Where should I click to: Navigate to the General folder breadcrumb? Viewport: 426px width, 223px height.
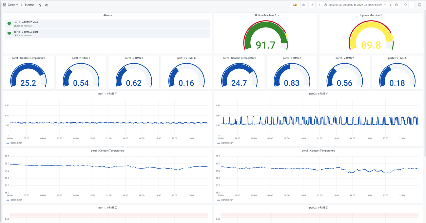click(13, 5)
